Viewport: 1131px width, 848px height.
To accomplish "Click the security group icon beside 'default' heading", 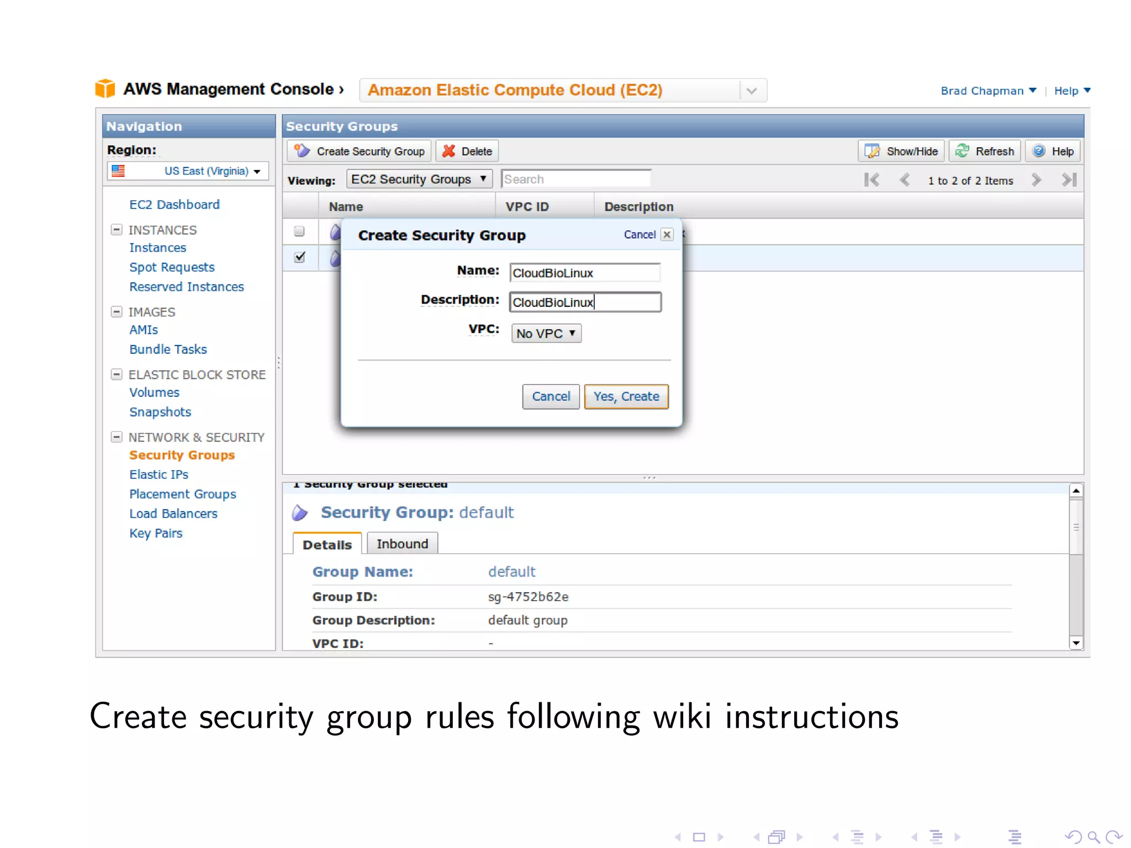I will (x=300, y=513).
